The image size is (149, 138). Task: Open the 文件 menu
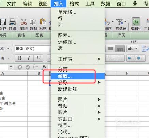12,4
